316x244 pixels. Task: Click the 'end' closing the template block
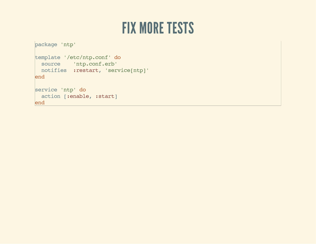click(40, 77)
